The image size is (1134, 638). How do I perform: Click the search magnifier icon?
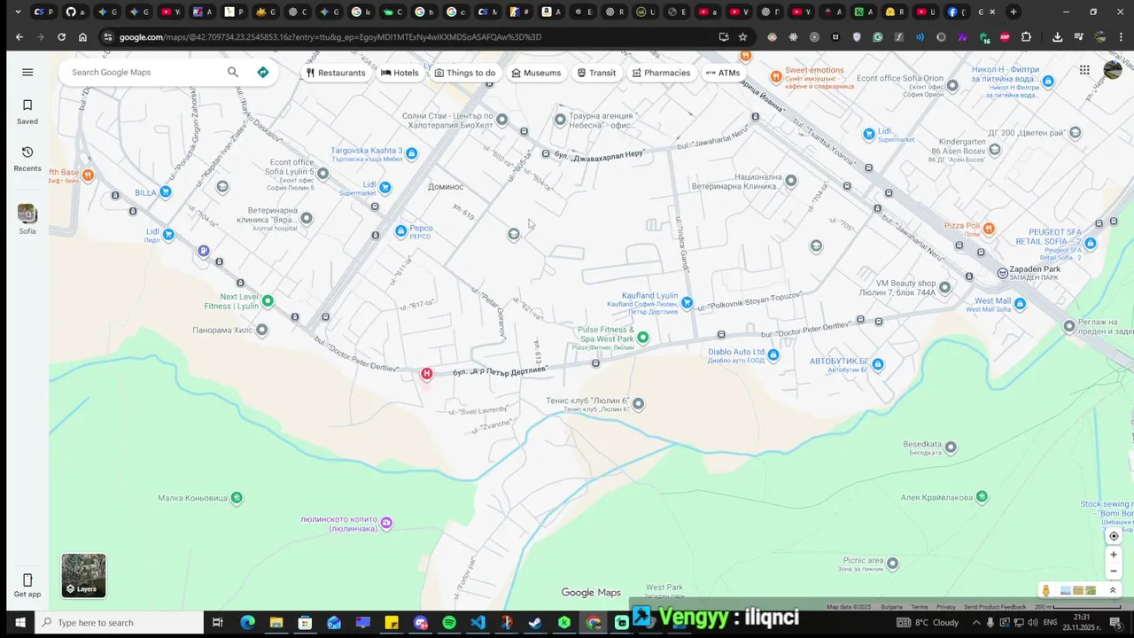pos(233,73)
